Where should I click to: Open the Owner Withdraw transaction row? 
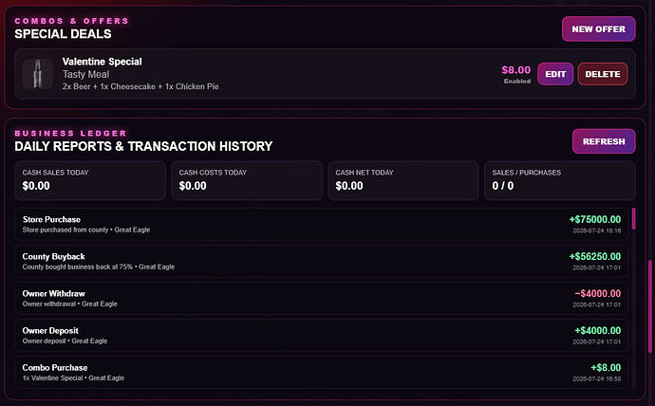pyautogui.click(x=322, y=299)
